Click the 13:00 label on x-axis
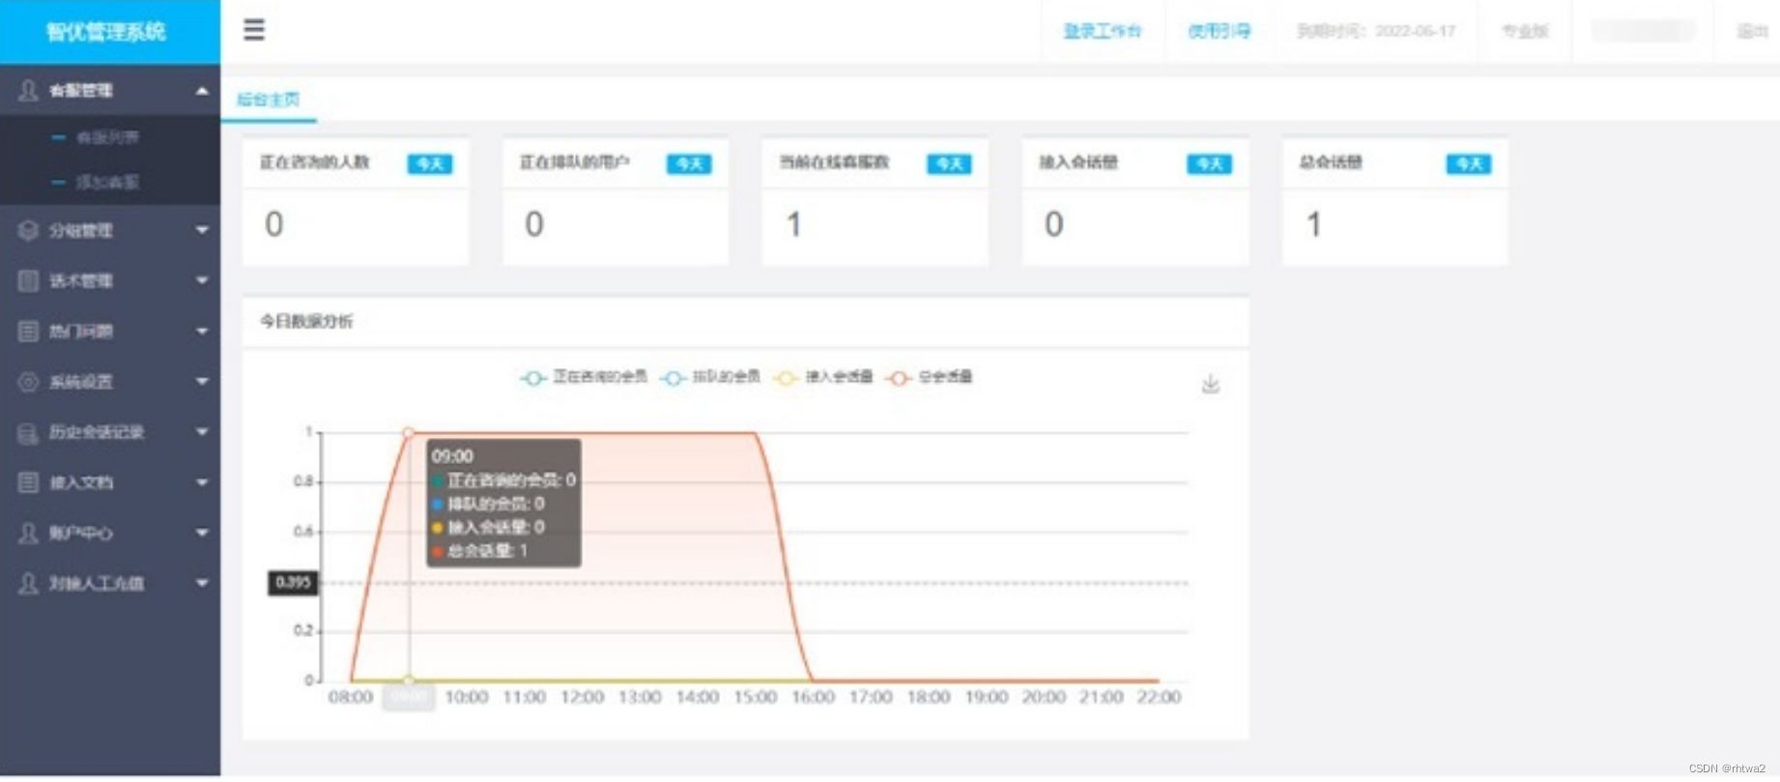 [x=640, y=697]
